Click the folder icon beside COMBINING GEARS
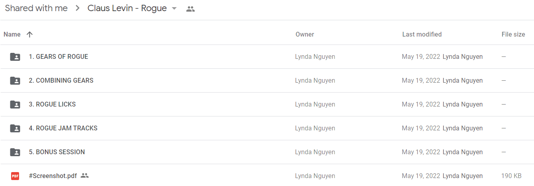This screenshot has width=534, height=186. click(15, 81)
